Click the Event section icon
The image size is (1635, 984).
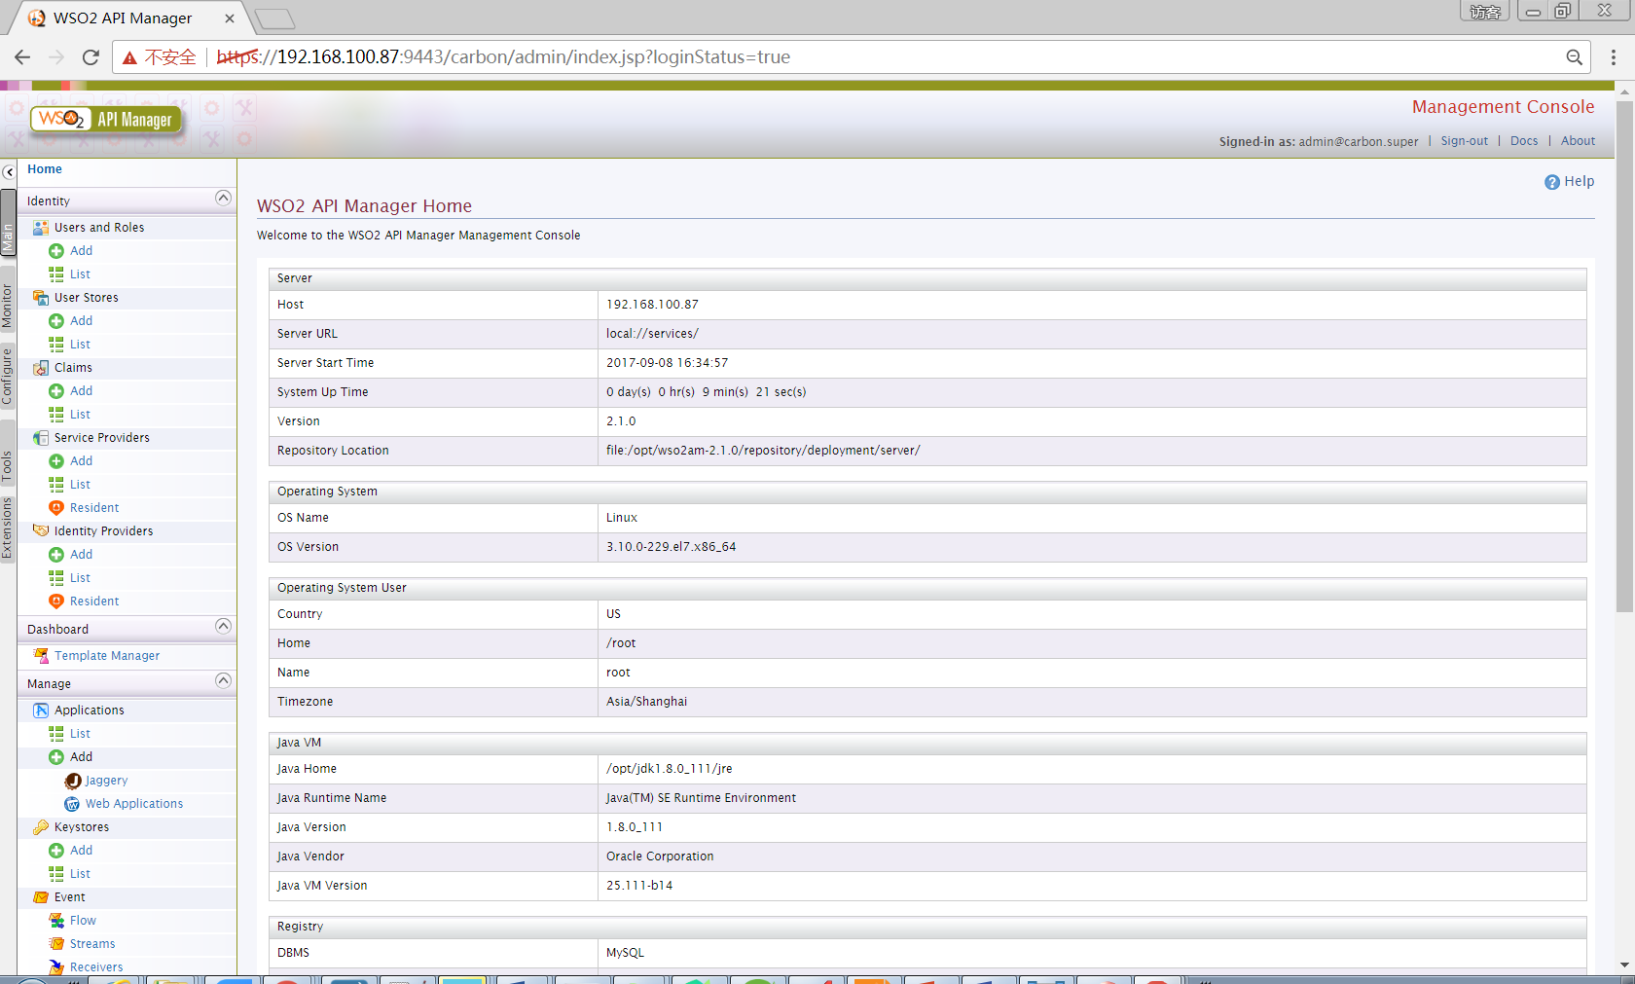(41, 897)
